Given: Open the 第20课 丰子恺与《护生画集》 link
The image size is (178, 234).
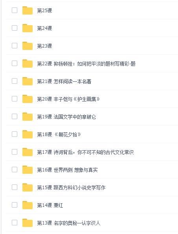Looking at the screenshot, I should (x=68, y=99).
